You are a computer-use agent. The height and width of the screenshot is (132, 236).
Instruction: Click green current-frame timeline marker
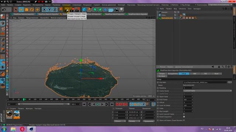(x=24, y=99)
